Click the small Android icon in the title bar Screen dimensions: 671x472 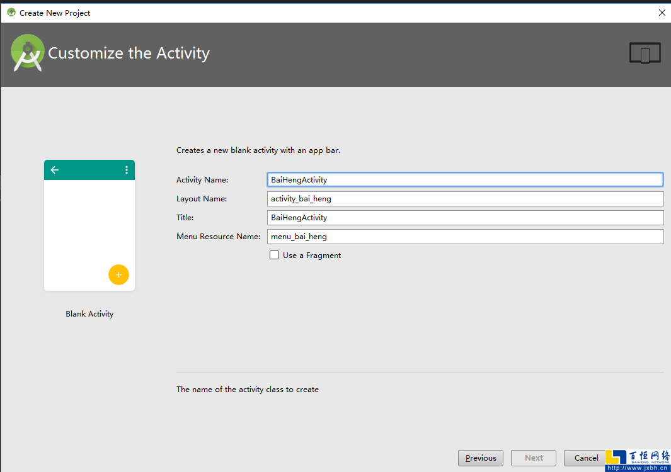[x=11, y=13]
